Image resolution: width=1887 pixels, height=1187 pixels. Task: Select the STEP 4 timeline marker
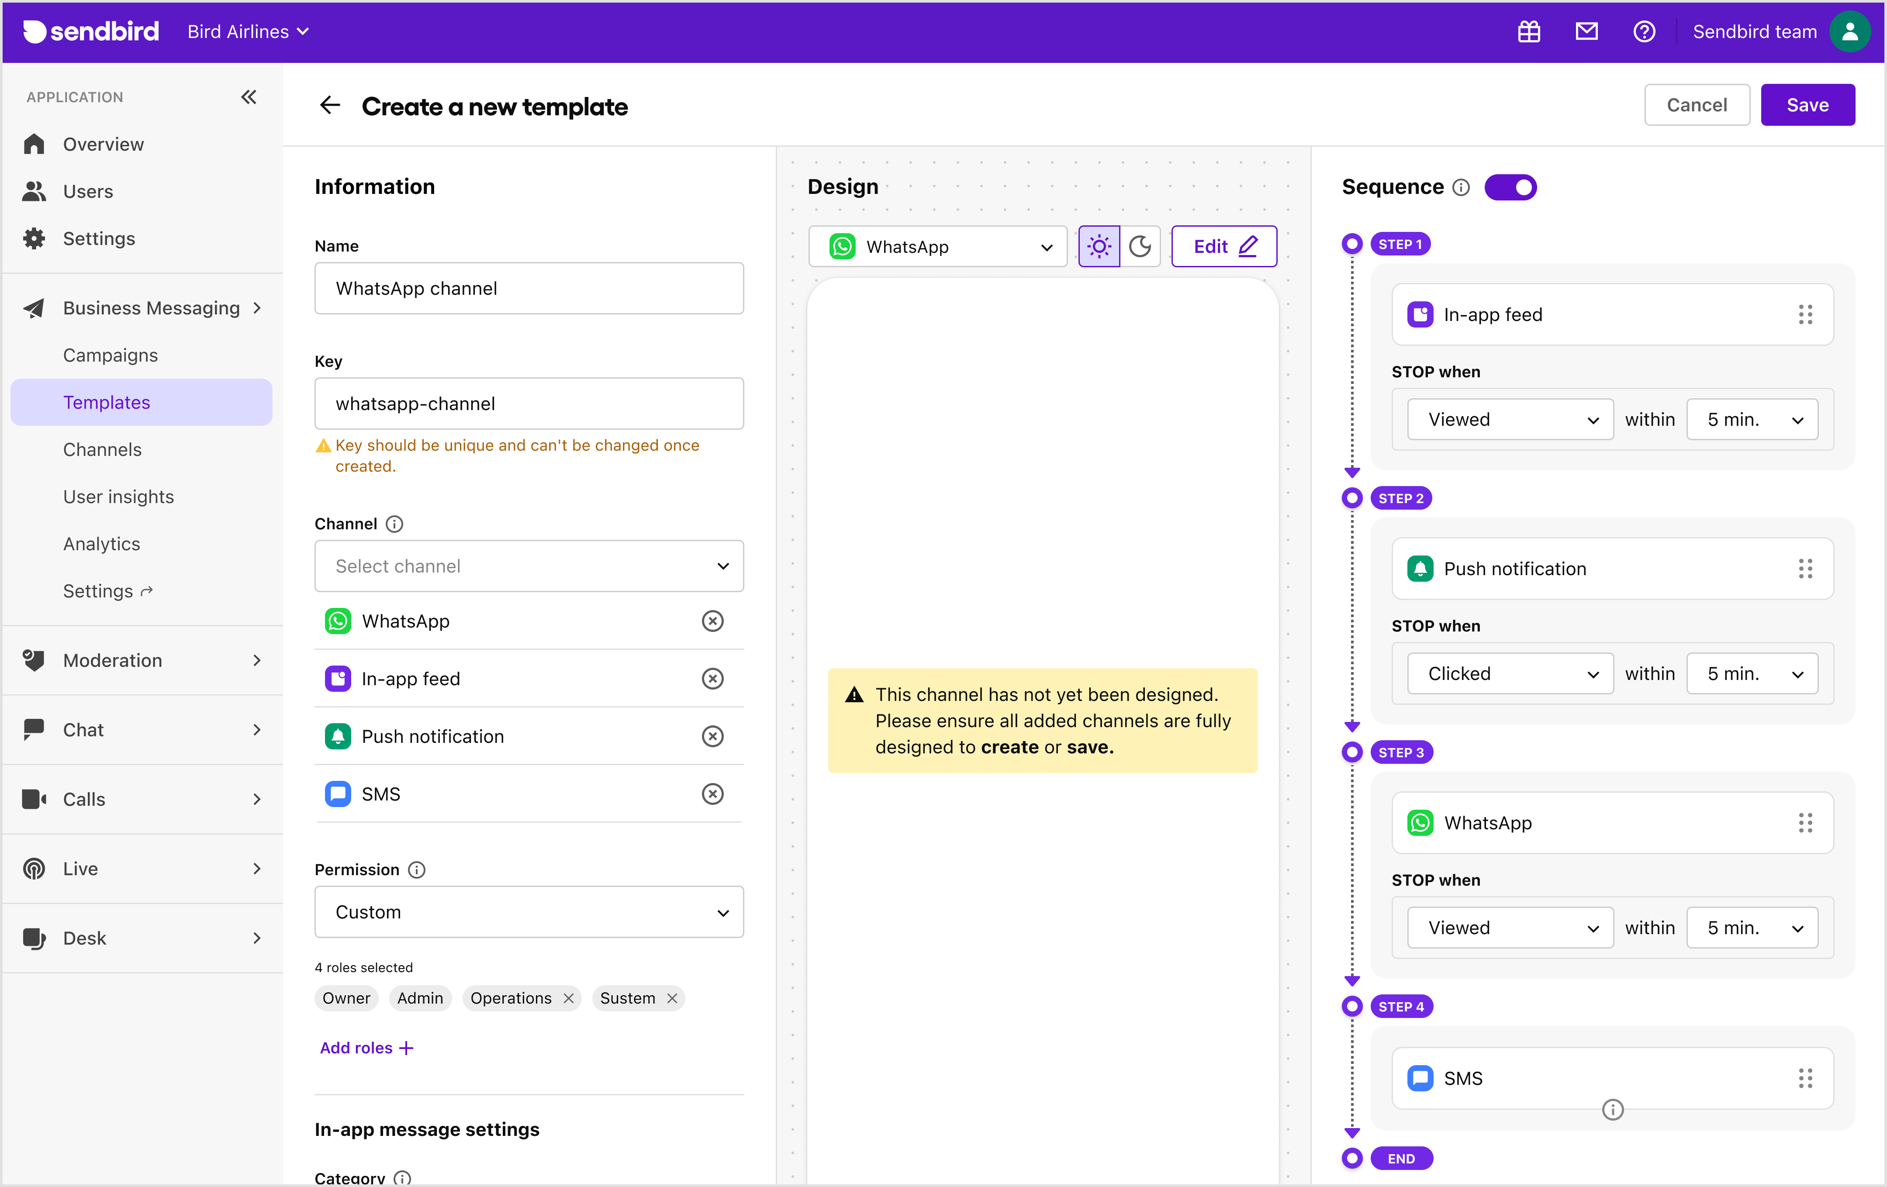1352,1006
